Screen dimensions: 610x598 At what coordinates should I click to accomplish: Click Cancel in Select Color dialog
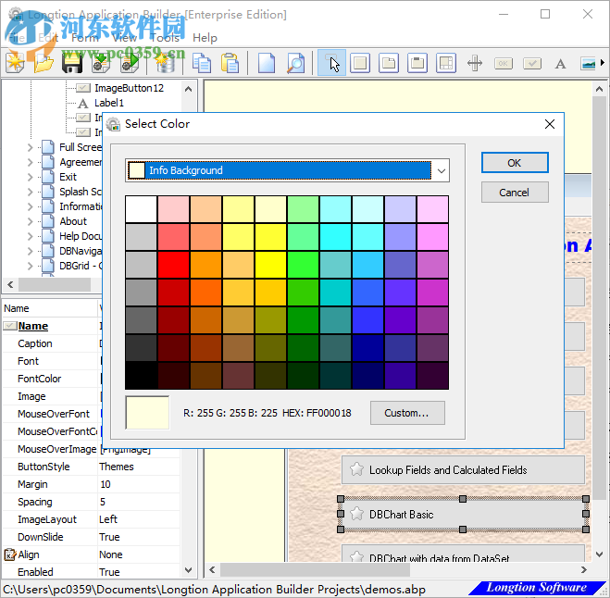pyautogui.click(x=515, y=193)
